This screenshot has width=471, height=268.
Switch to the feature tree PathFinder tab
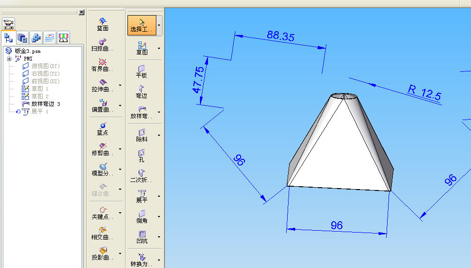9,38
